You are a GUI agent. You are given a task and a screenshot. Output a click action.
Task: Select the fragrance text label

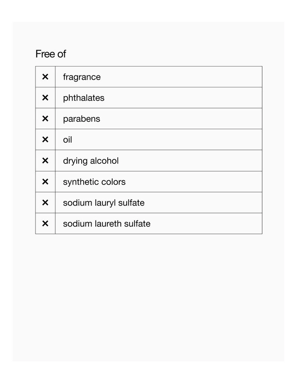click(x=82, y=77)
